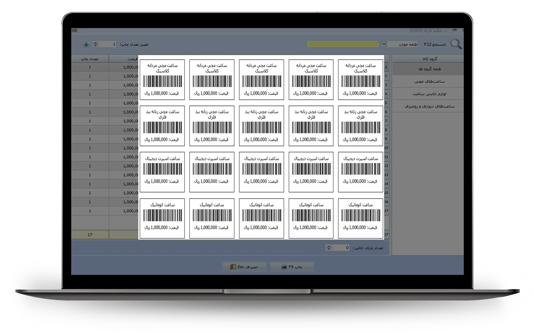Screen dimensions: 534x333
Task: Click the barcode app icon in title bar
Action: (74, 31)
